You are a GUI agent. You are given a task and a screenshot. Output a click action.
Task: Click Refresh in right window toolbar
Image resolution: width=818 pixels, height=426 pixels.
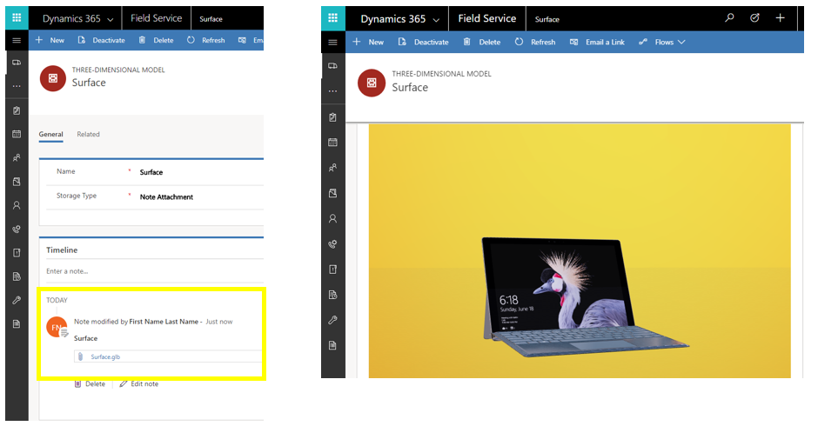tap(535, 43)
